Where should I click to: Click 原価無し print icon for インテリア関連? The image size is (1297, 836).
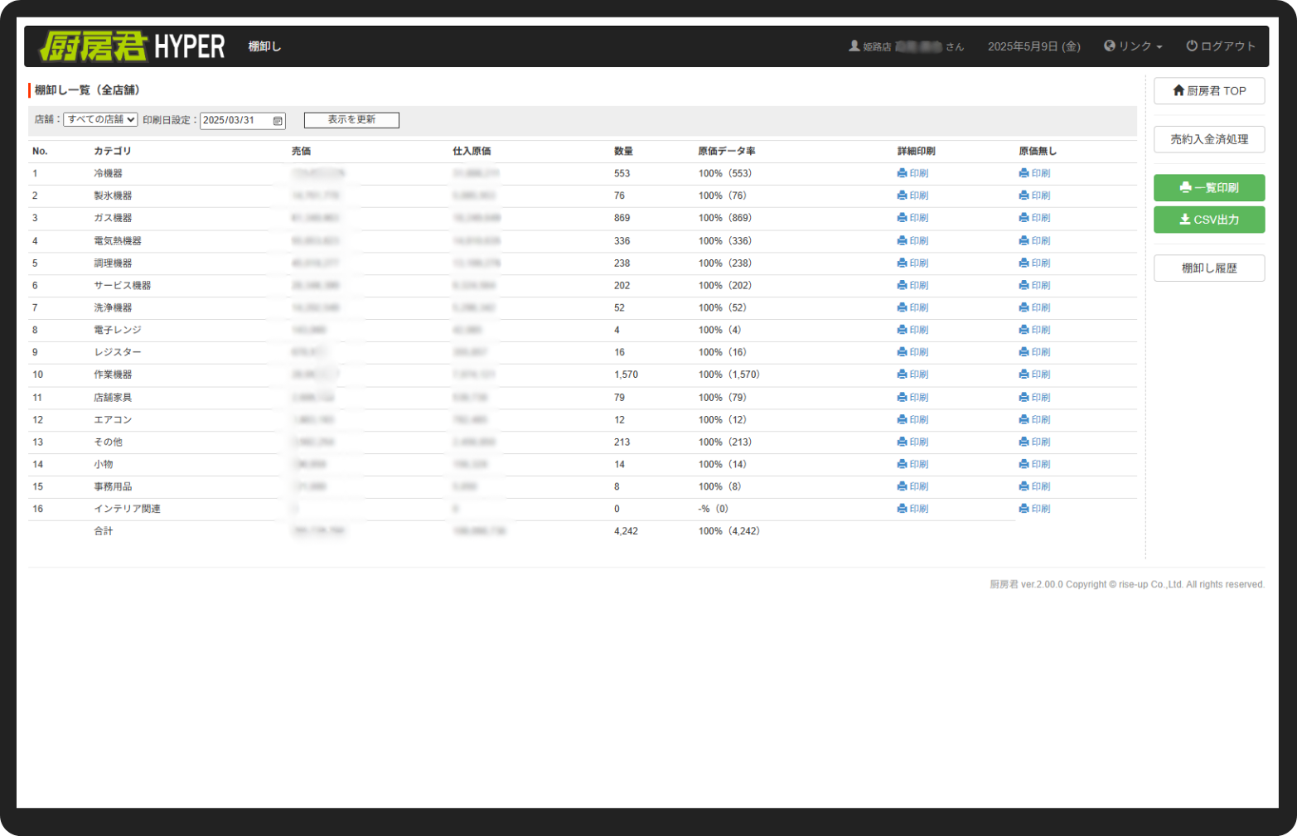point(1034,509)
